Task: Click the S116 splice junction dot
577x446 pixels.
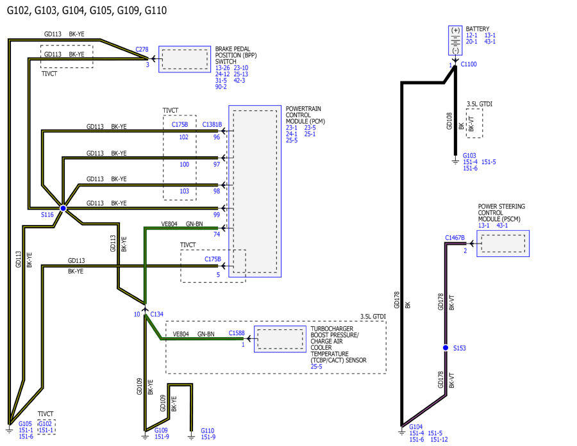Action: tap(63, 208)
